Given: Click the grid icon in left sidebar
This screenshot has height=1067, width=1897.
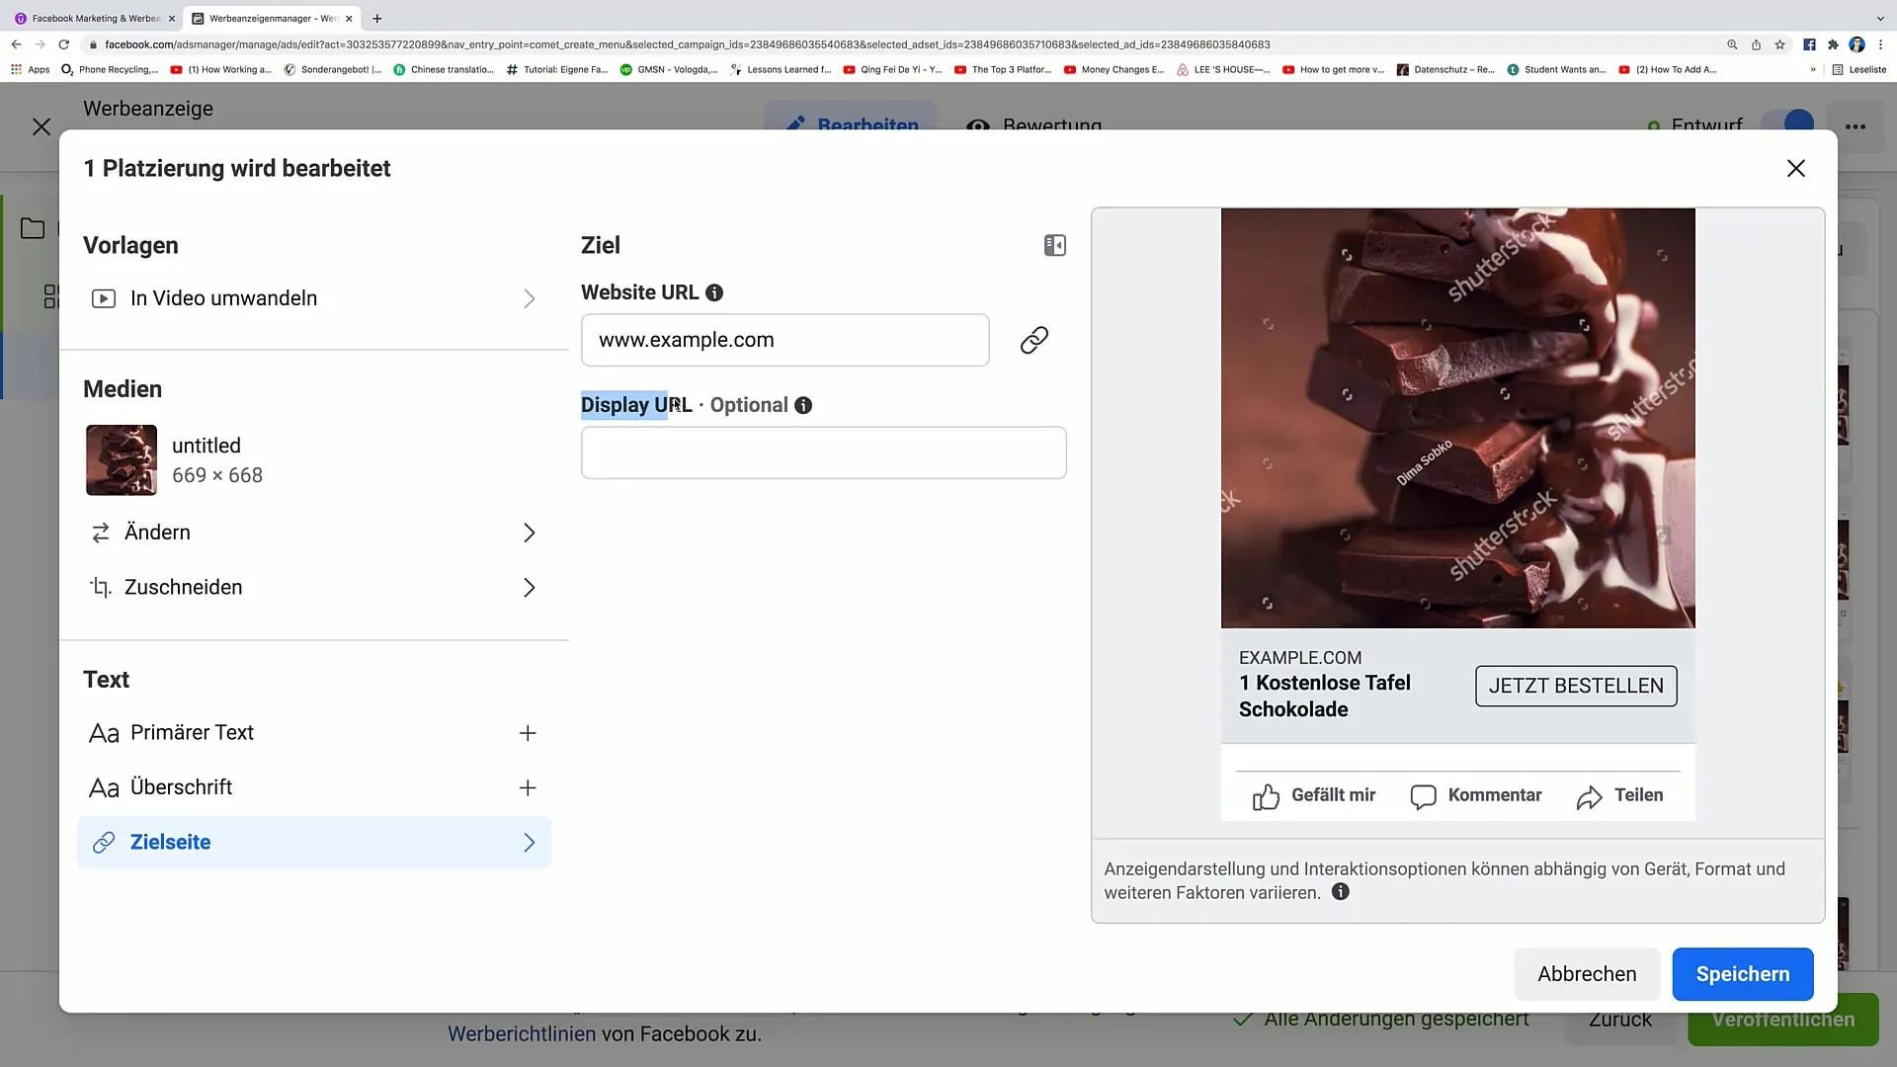Looking at the screenshot, I should 51,296.
